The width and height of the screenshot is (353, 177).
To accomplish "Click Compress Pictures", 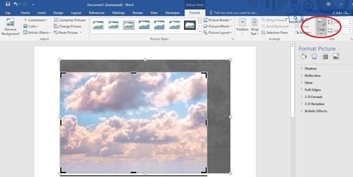I will point(70,20).
